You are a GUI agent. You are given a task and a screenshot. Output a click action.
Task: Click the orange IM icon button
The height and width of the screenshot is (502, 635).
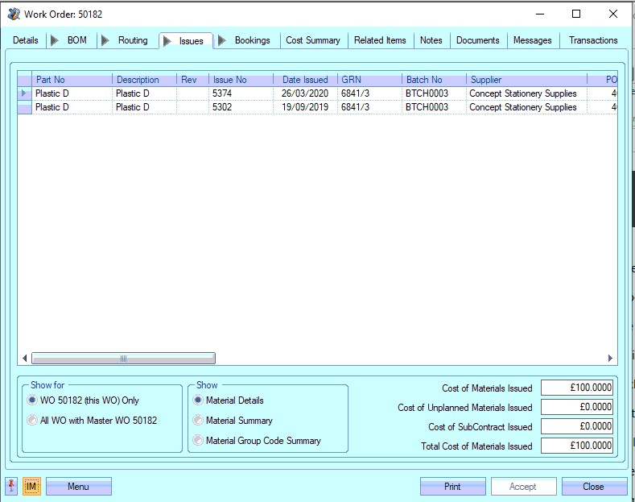31,487
